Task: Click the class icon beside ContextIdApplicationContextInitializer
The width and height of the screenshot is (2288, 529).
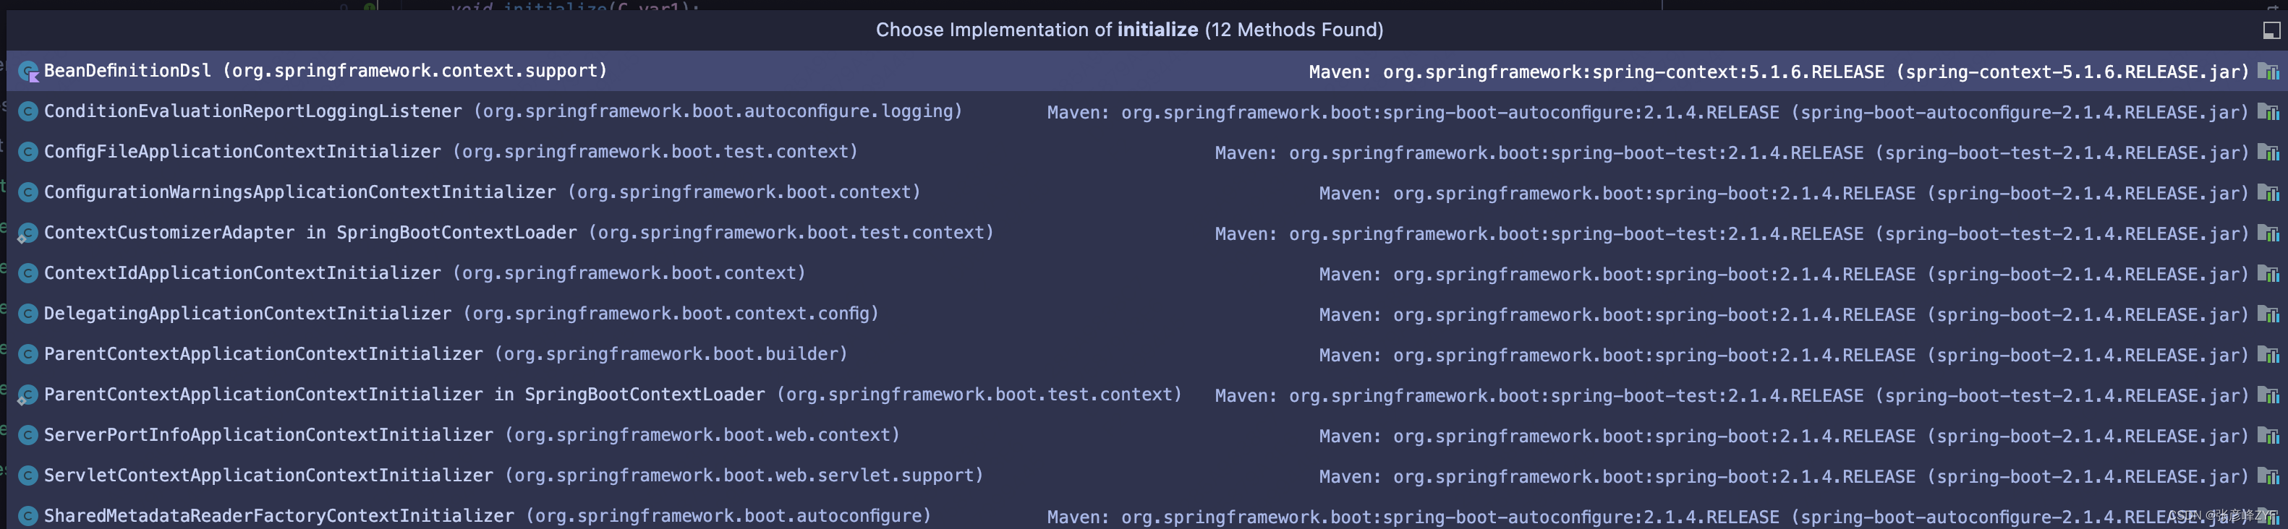Action: 28,273
